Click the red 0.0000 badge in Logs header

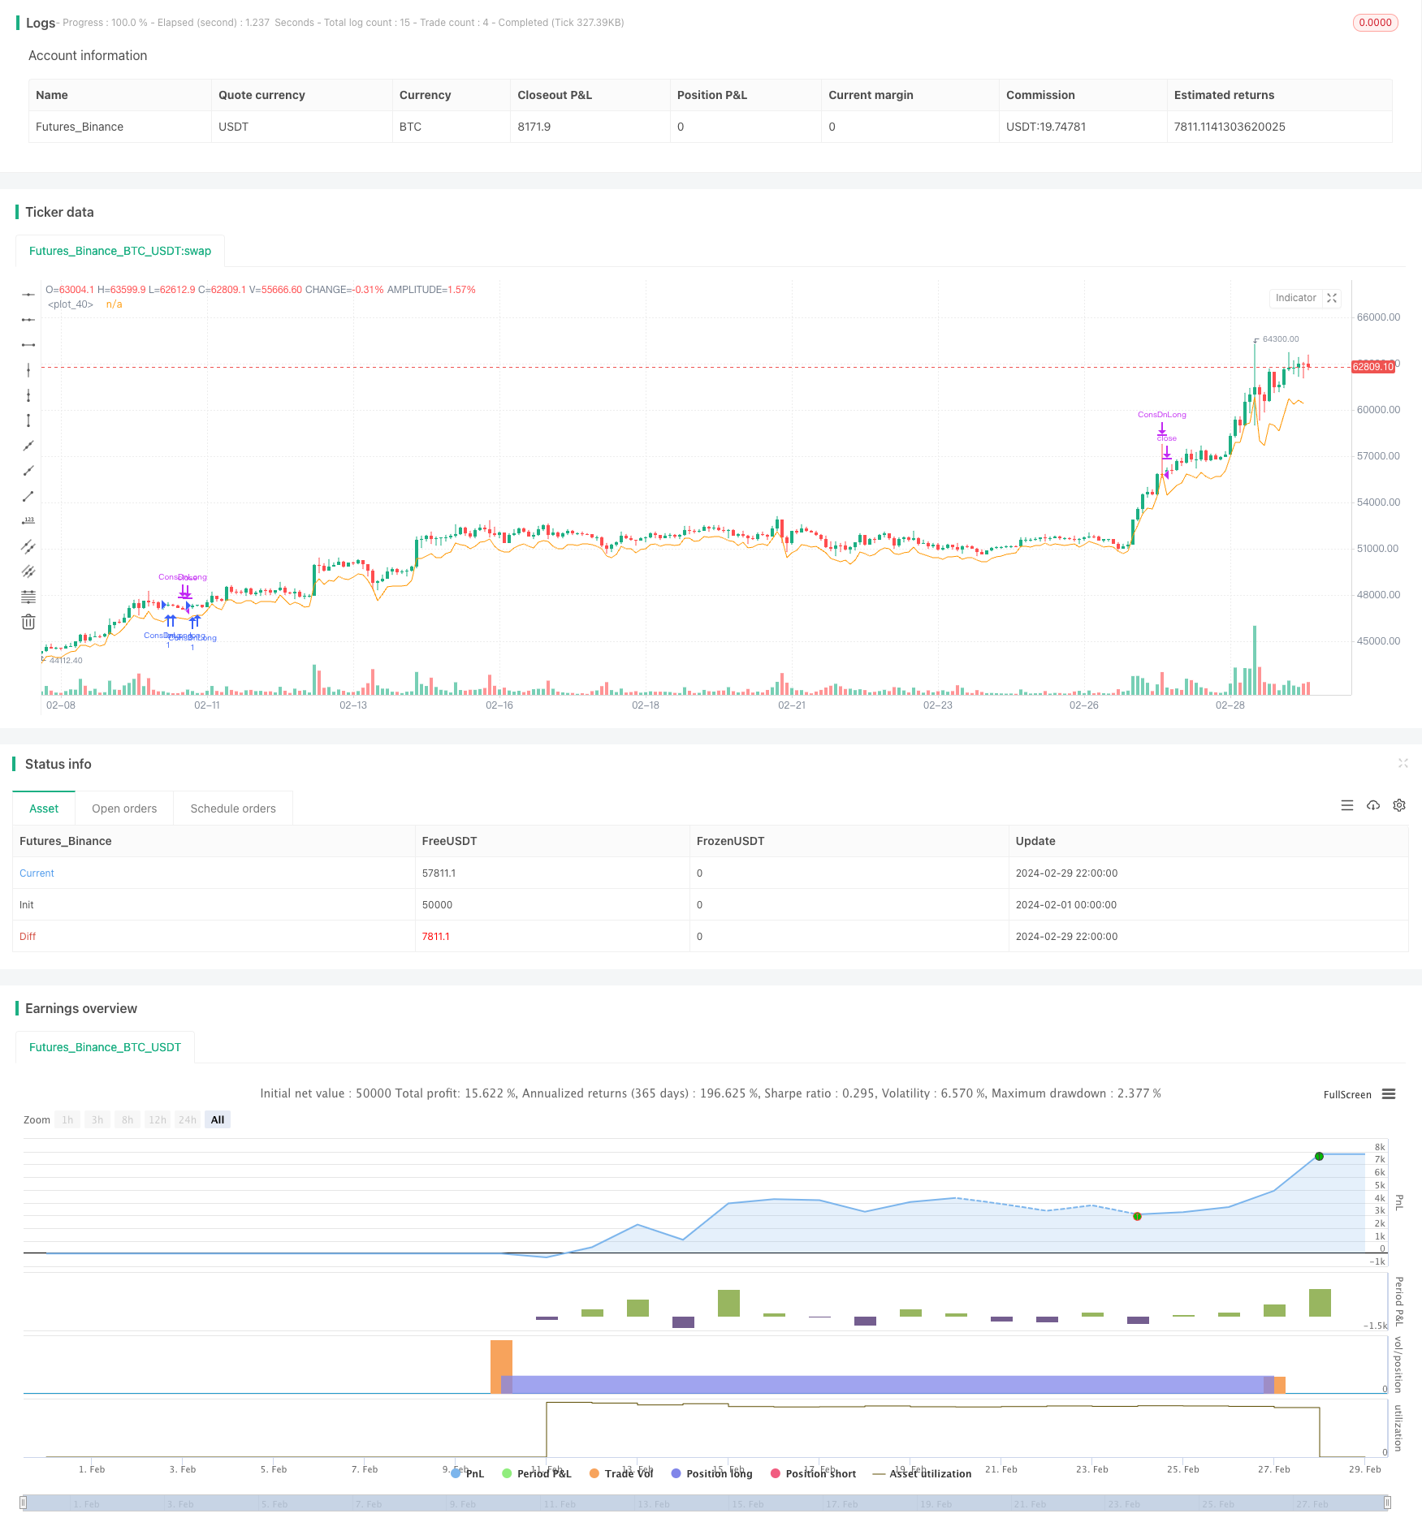click(1375, 23)
